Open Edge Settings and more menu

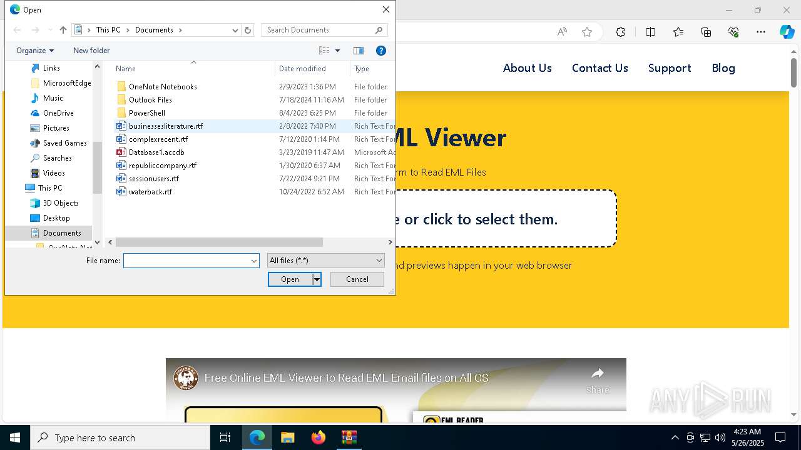[x=761, y=32]
